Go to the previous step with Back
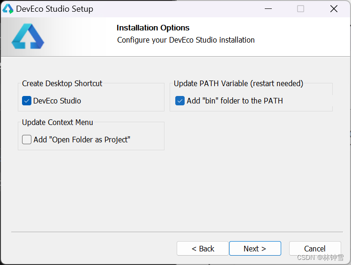Image resolution: width=351 pixels, height=265 pixels. point(202,249)
